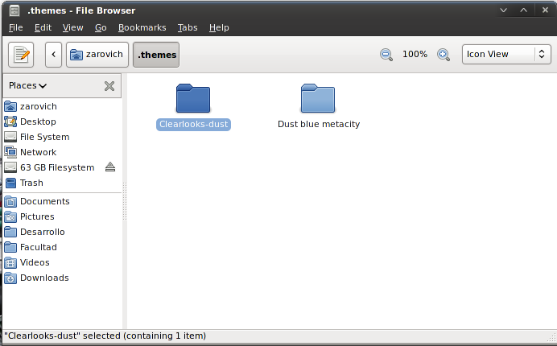Open the Go menu
Image resolution: width=557 pixels, height=346 pixels.
click(101, 27)
